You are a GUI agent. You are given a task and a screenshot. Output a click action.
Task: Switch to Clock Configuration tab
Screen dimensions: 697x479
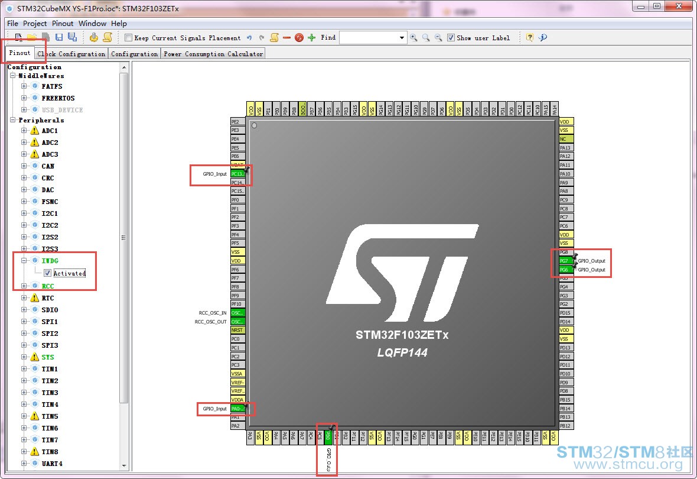tap(71, 54)
